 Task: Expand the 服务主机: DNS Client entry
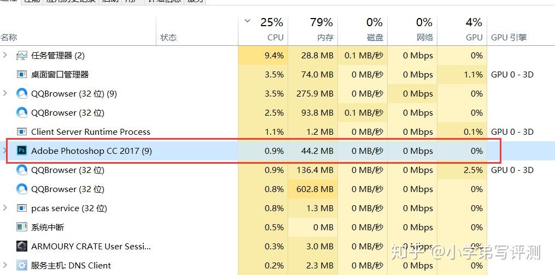click(x=5, y=266)
